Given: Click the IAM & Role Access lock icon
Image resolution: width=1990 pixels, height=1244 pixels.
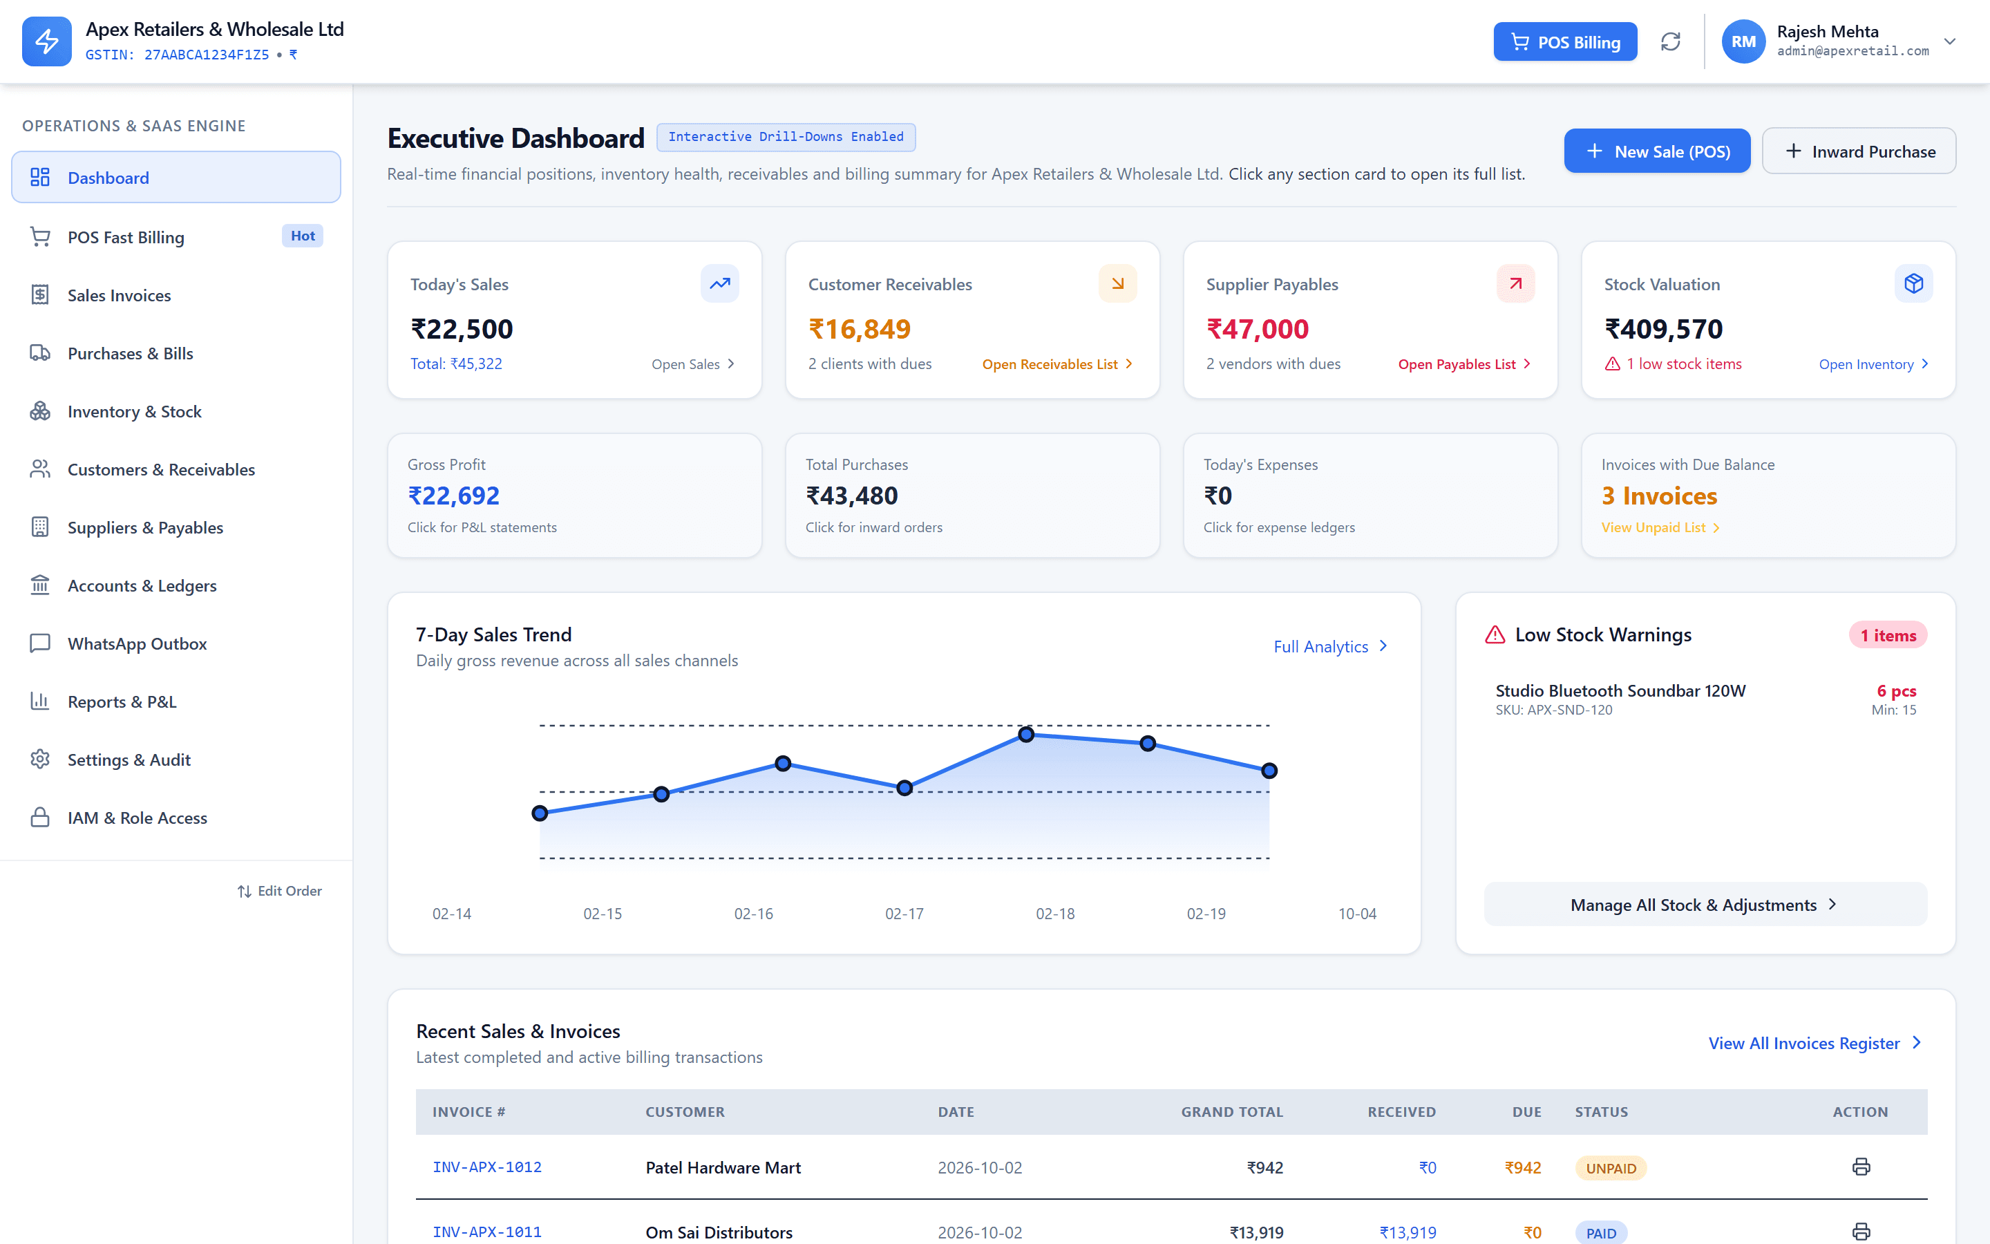Looking at the screenshot, I should click(39, 817).
